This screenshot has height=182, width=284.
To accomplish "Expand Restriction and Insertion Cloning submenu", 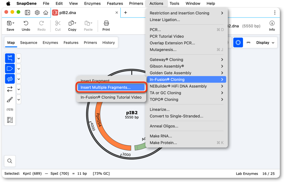I will 186,13.
